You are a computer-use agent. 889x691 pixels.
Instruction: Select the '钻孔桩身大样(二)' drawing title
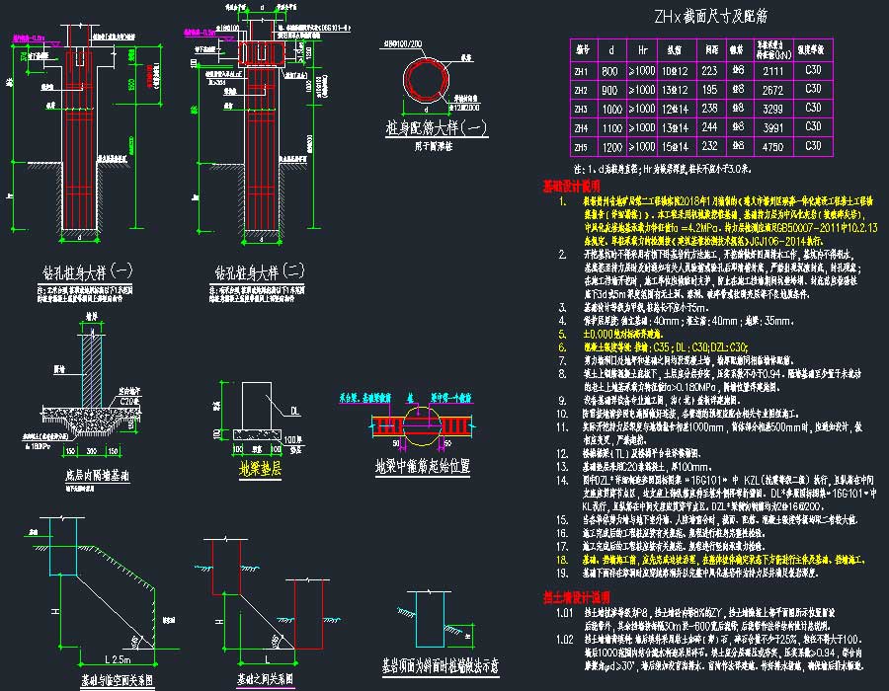[x=261, y=271]
